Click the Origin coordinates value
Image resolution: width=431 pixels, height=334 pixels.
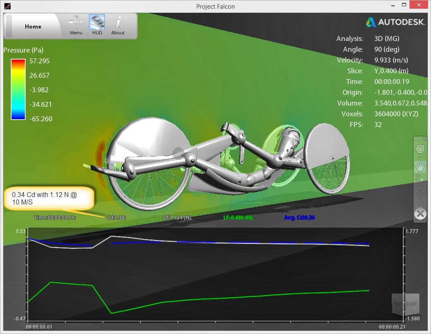coord(400,92)
